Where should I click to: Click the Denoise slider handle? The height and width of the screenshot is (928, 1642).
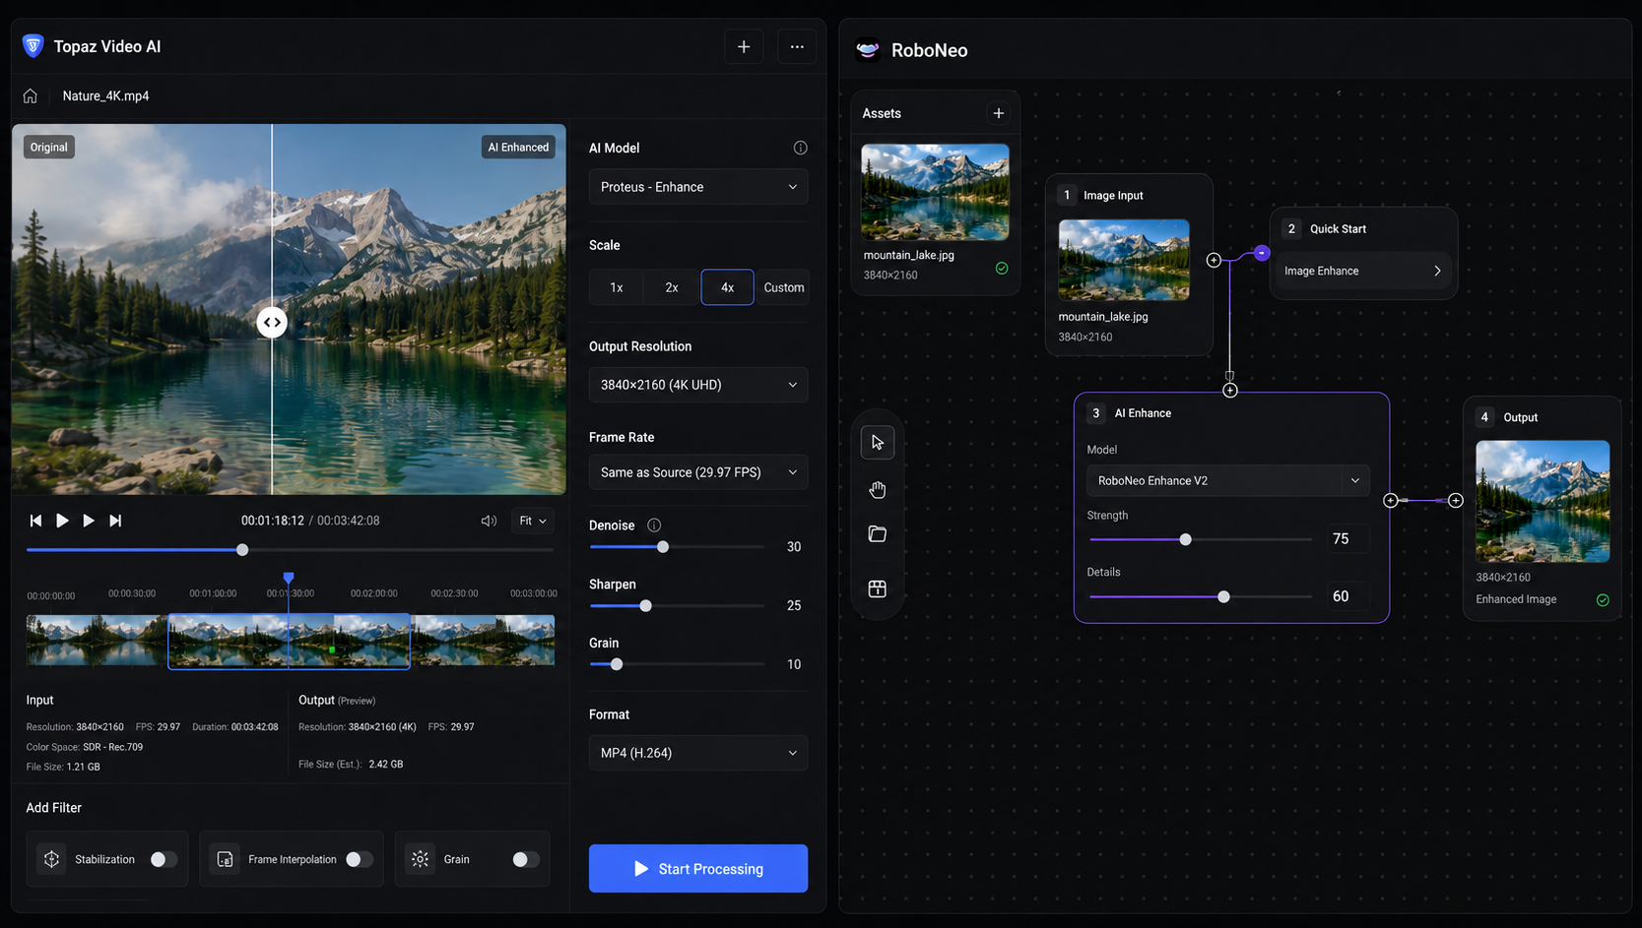click(663, 547)
